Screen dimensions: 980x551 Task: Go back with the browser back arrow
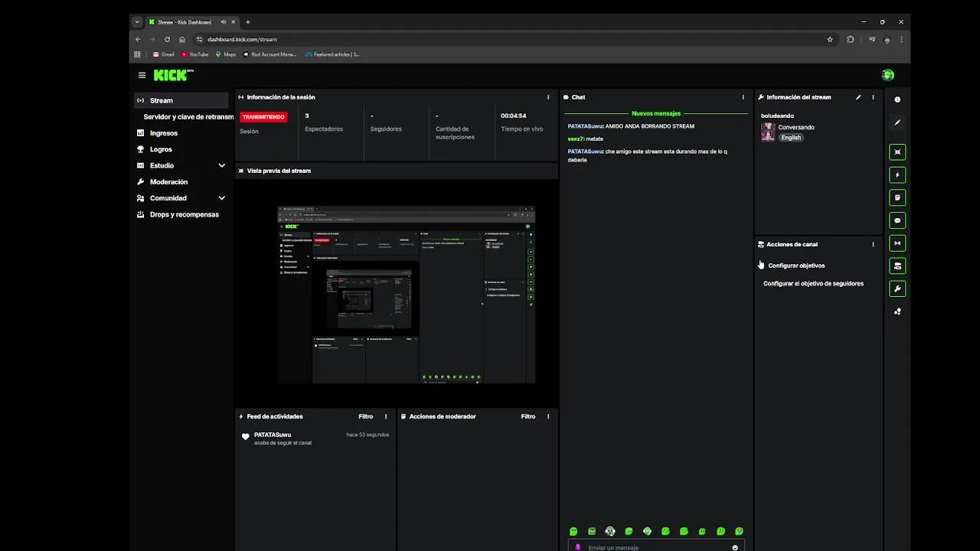click(x=138, y=39)
